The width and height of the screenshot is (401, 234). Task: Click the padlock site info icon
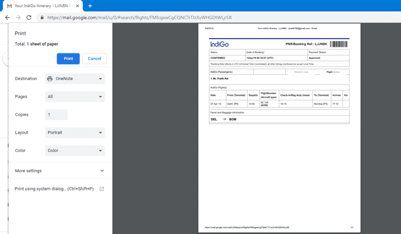42,17
